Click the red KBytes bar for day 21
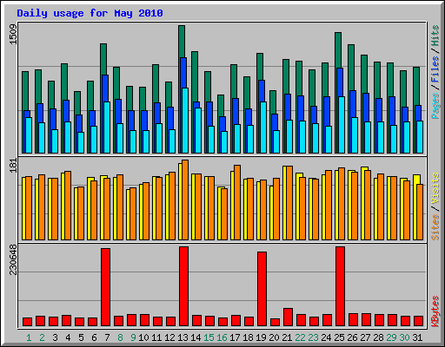The image size is (445, 347). click(x=288, y=318)
